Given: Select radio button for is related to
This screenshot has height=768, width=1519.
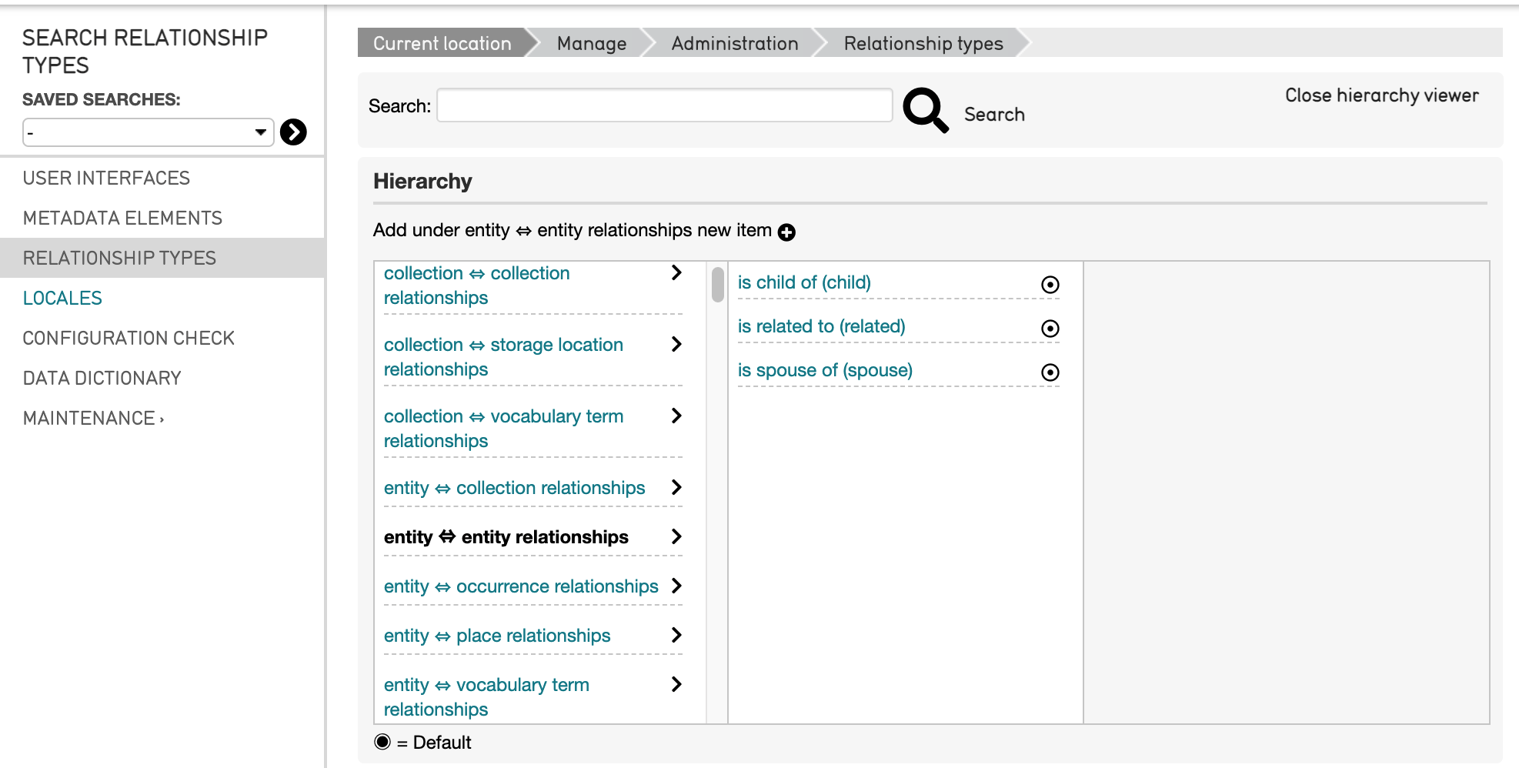Looking at the screenshot, I should [x=1050, y=329].
